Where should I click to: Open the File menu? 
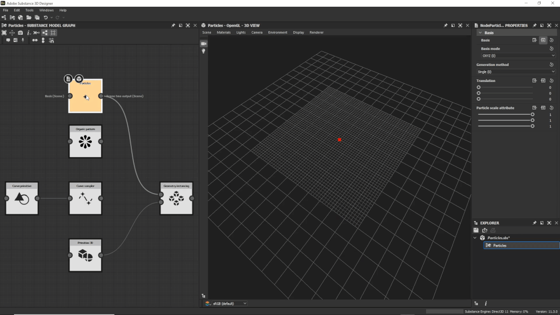pos(6,10)
